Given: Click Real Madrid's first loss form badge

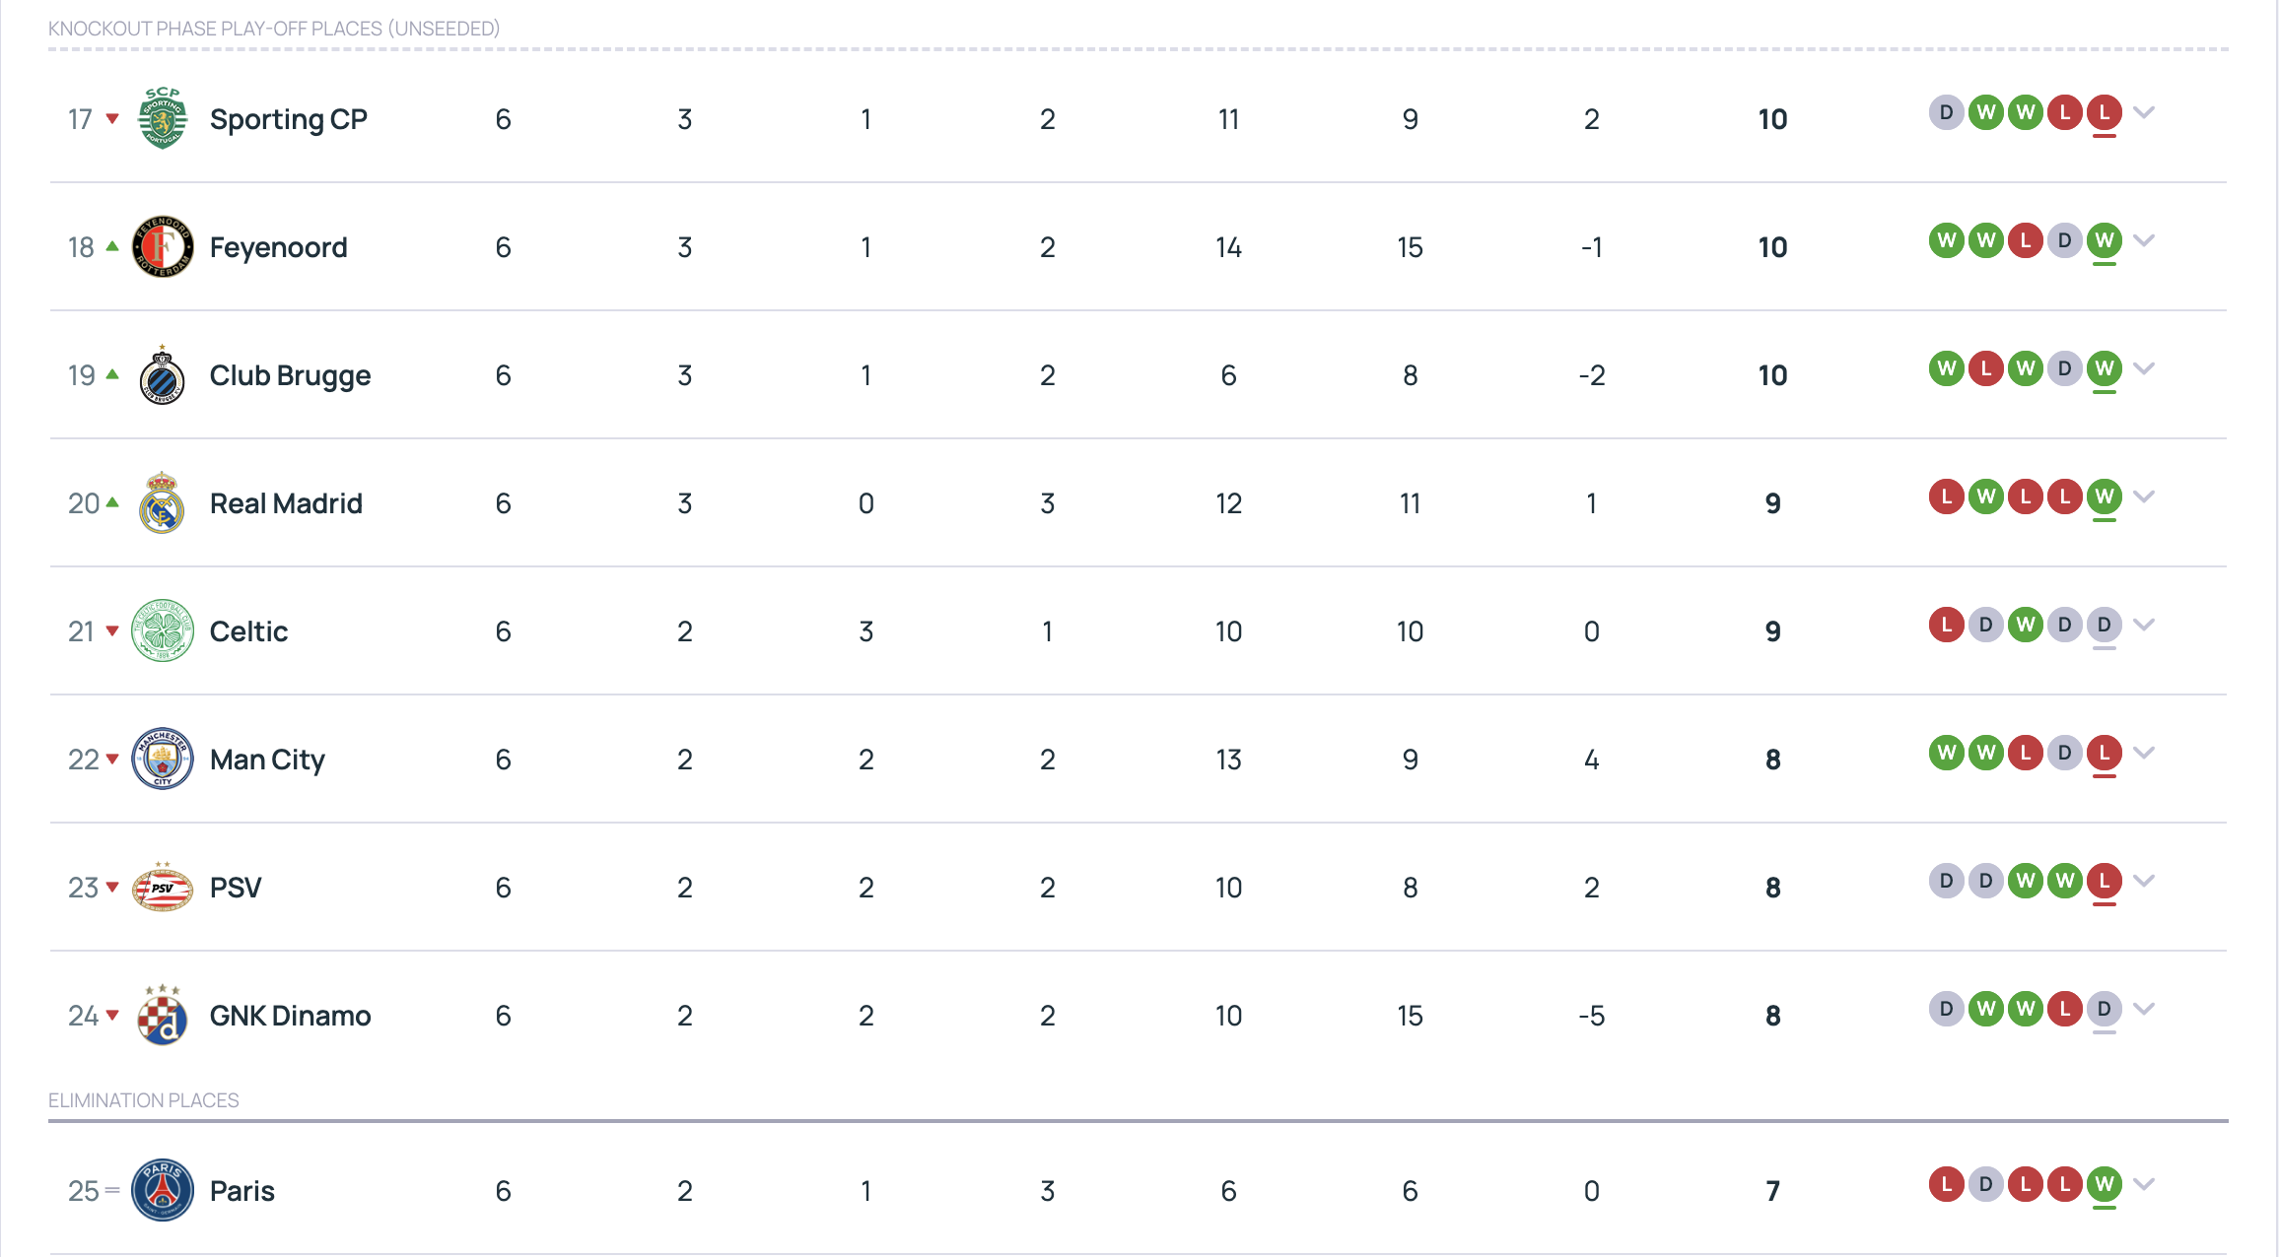Looking at the screenshot, I should click(x=1947, y=496).
